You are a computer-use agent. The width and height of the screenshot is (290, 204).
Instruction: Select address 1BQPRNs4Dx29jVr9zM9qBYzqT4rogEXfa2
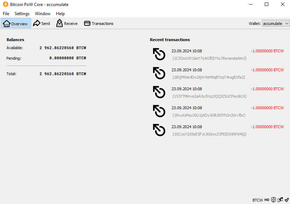pos(209,77)
